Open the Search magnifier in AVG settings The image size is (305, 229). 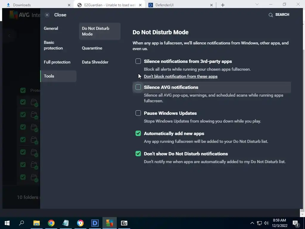click(x=270, y=15)
